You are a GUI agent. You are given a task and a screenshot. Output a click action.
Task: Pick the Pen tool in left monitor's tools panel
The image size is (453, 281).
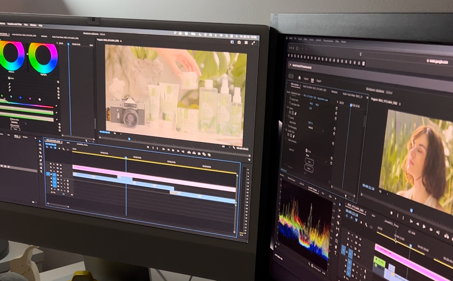(41, 160)
